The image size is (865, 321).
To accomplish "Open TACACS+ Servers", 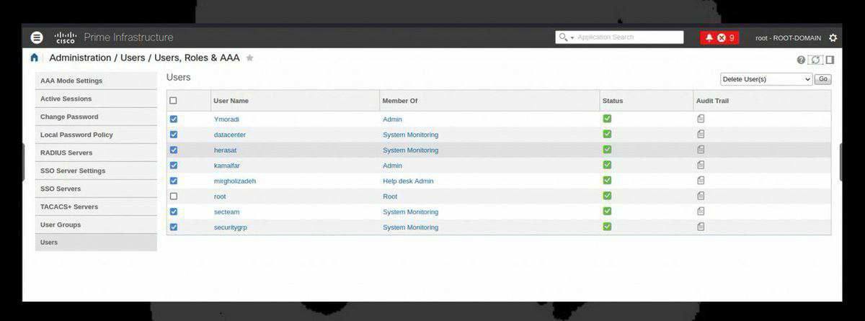I will coord(96,207).
